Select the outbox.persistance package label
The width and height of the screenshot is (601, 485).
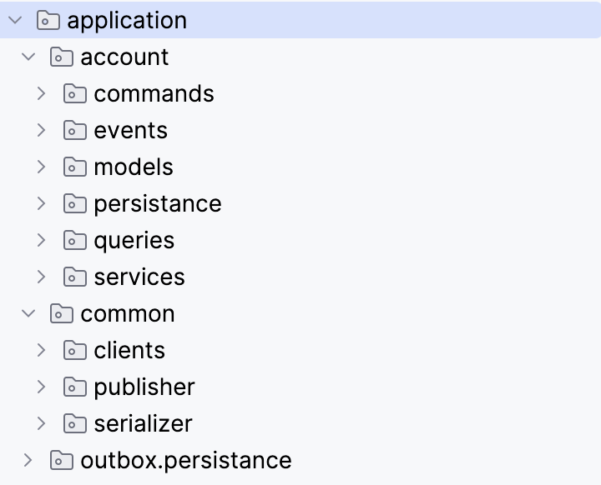(186, 460)
